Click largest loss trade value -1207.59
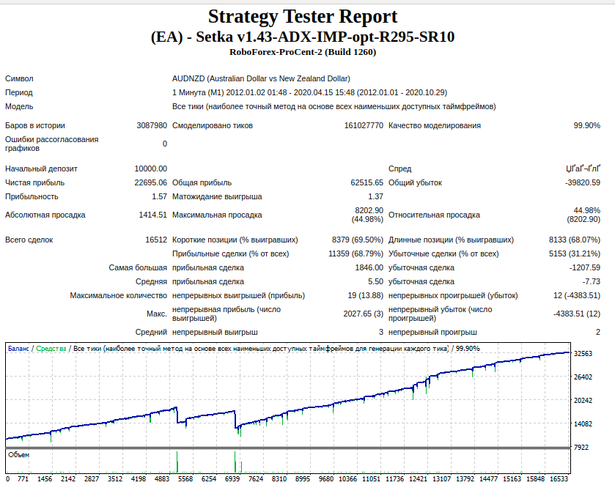This screenshot has width=615, height=485. point(585,268)
